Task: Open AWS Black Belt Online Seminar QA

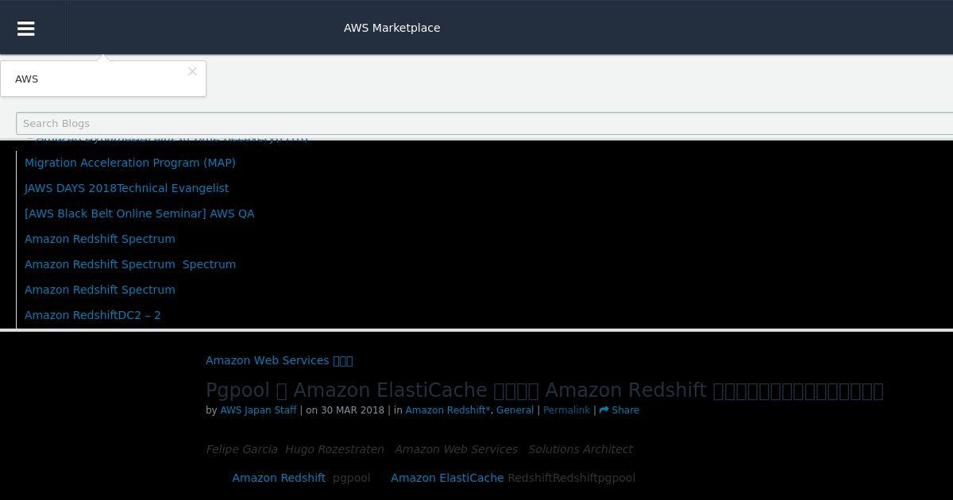Action: pos(139,213)
